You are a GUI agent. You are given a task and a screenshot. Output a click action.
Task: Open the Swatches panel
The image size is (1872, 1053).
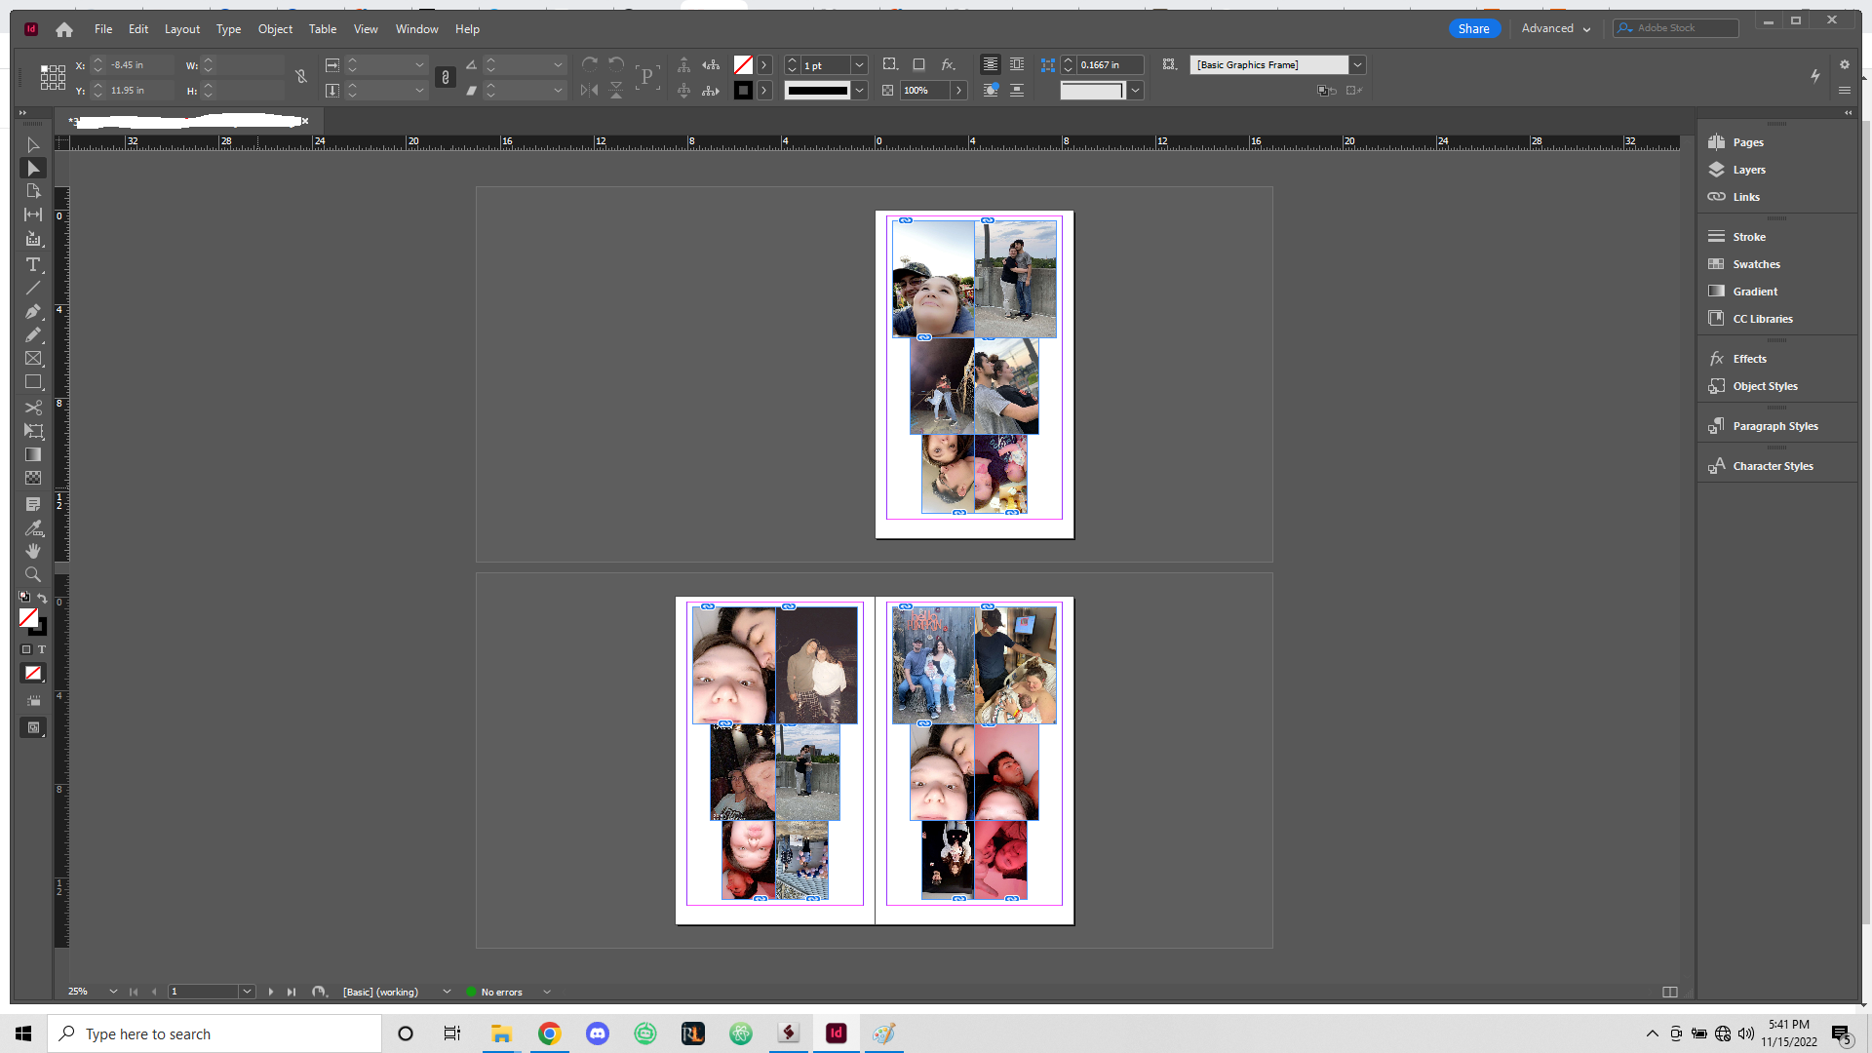click(1756, 264)
